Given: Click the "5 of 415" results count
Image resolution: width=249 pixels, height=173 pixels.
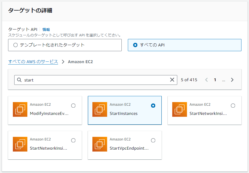Looking at the screenshot, I should (189, 80).
